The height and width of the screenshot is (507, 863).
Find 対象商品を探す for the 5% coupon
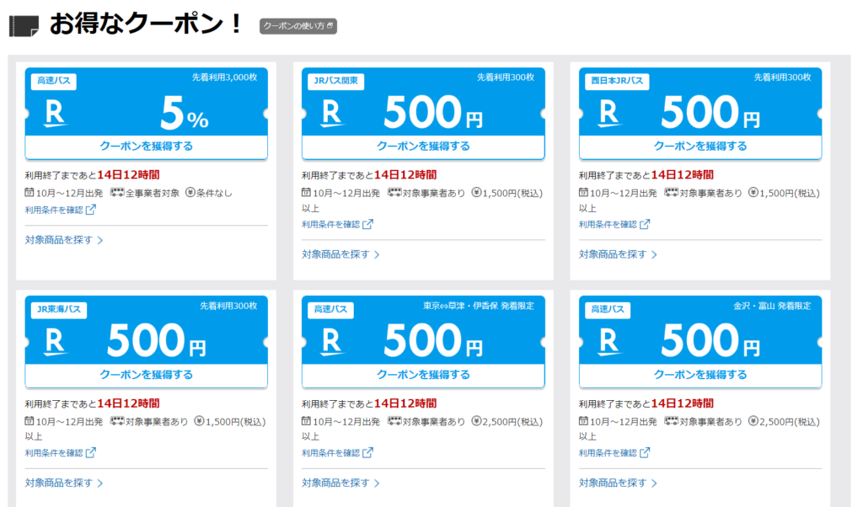coord(64,240)
